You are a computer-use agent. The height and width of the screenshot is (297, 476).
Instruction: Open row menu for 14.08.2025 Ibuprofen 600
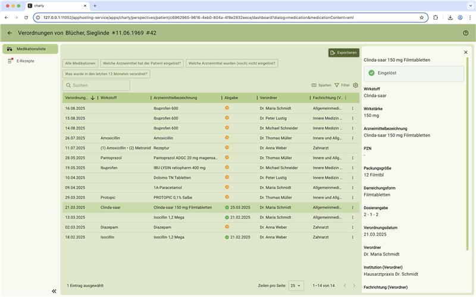352,128
